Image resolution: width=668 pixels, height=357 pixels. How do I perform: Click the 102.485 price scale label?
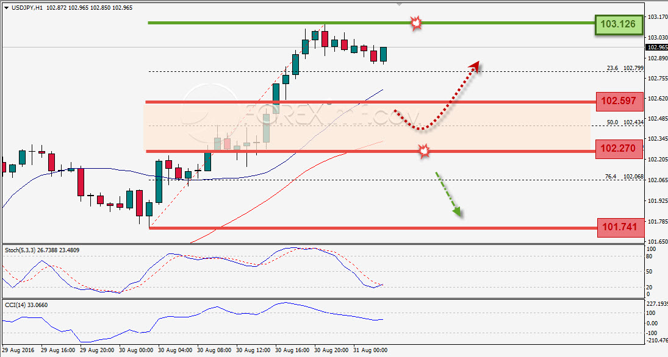pyautogui.click(x=658, y=118)
